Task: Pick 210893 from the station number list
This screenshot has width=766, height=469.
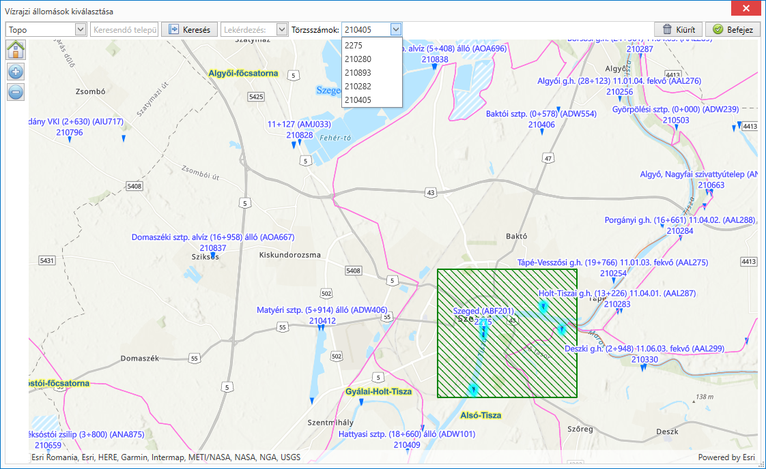Action: pos(372,73)
